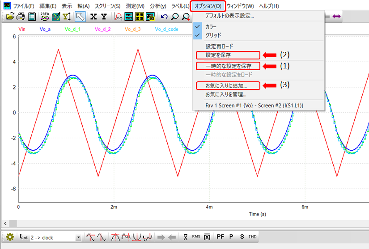Toggle the カラー checked menu option
This screenshot has width=369, height=249.
pos(210,27)
